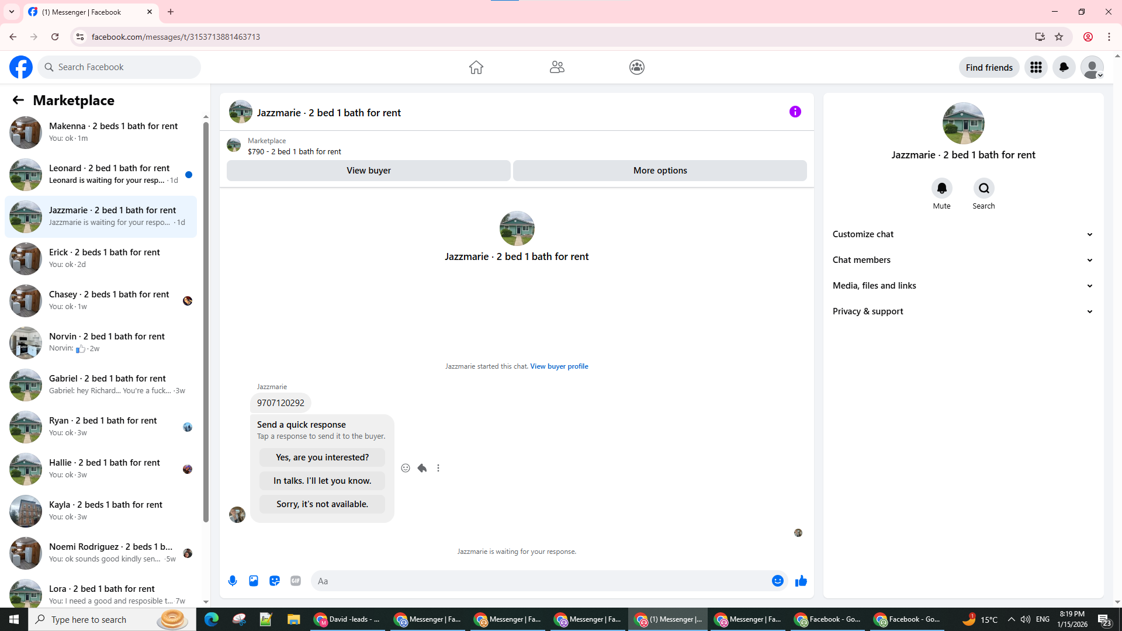Click the View buyer button
Screen dimensions: 1122x631
[368, 171]
